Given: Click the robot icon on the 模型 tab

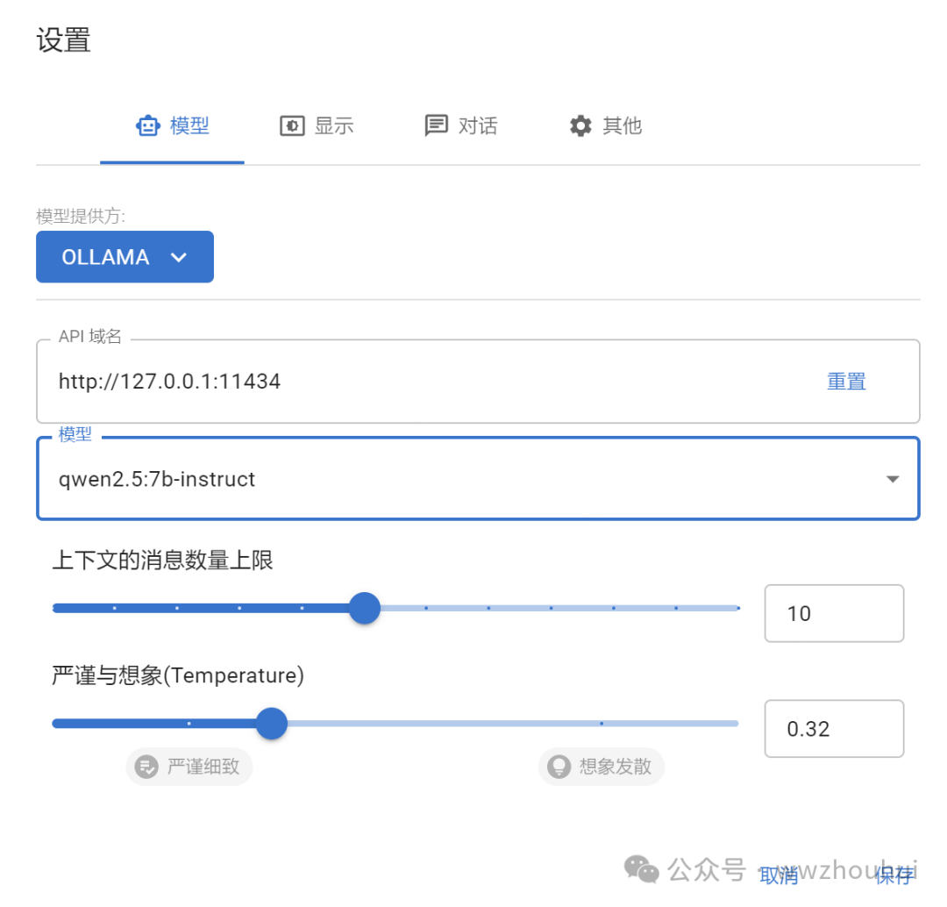Looking at the screenshot, I should [x=147, y=126].
